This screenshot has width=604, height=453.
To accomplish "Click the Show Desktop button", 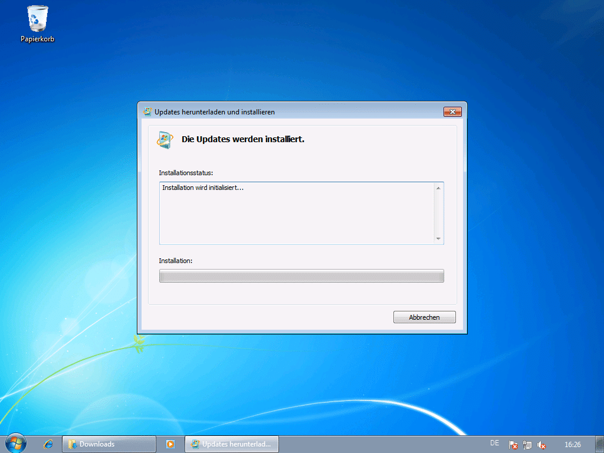I will (599, 444).
